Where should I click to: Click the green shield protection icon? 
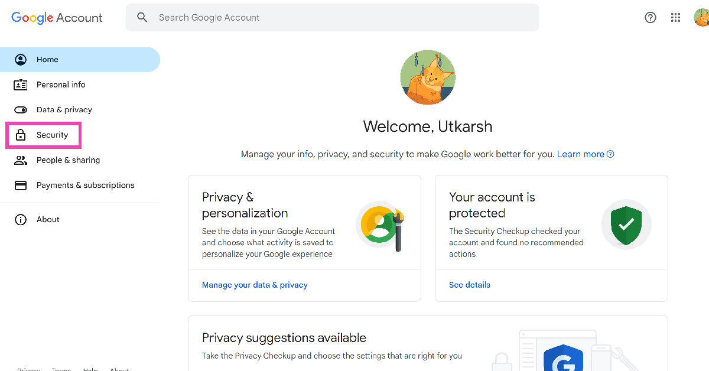pyautogui.click(x=626, y=224)
